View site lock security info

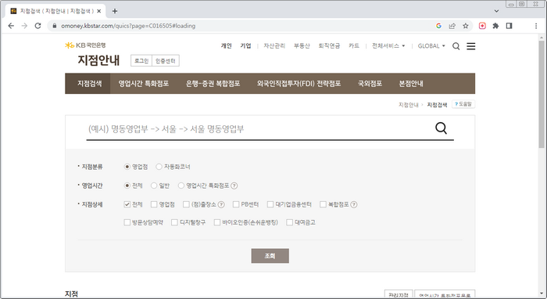[55, 26]
